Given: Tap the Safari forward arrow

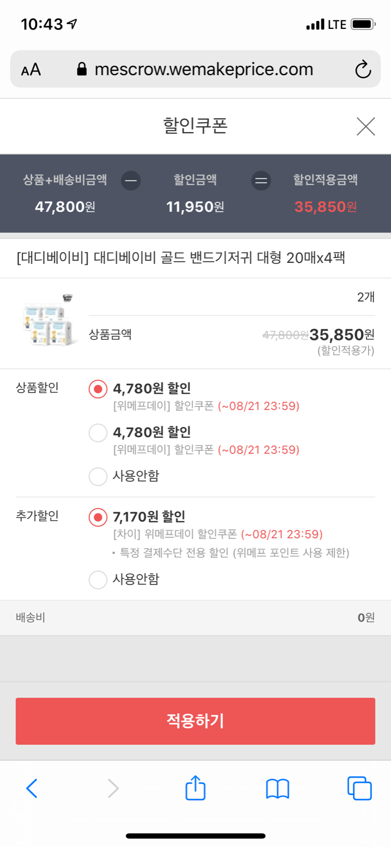Looking at the screenshot, I should [113, 788].
